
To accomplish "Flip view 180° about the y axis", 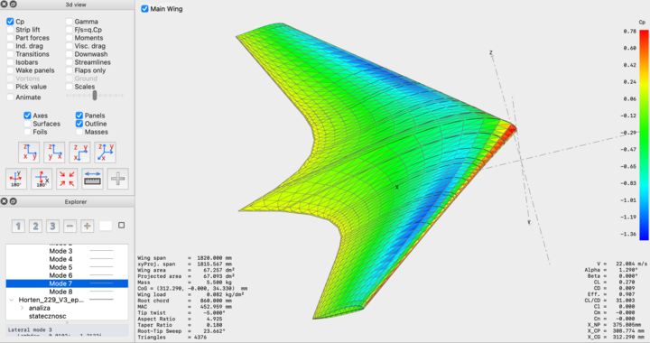I will pos(16,179).
